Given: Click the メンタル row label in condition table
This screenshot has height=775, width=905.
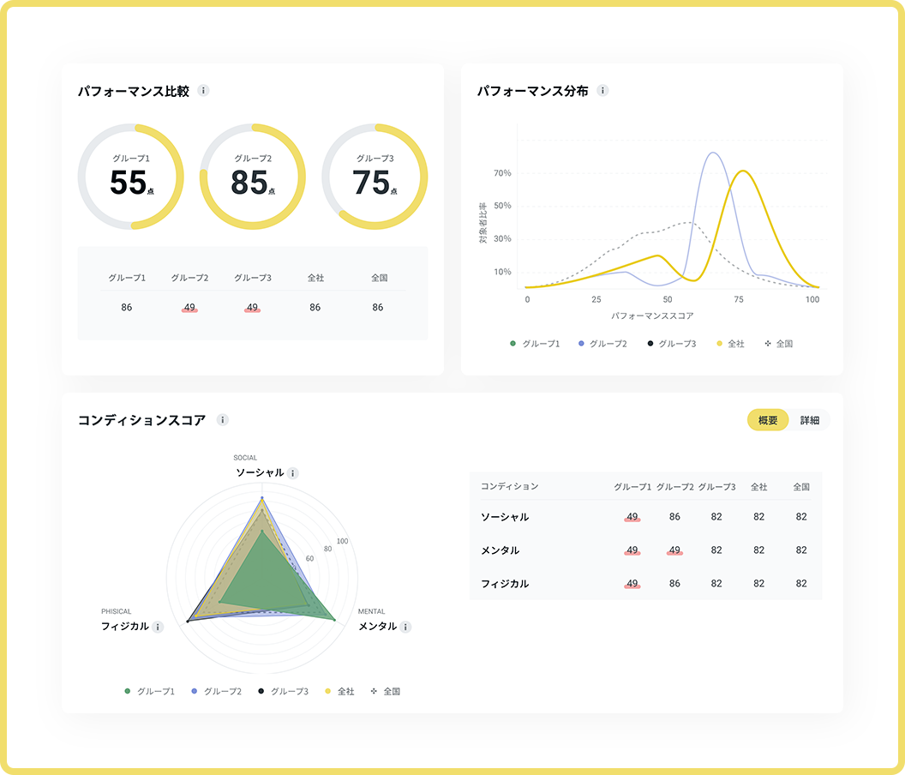Looking at the screenshot, I should click(x=500, y=550).
